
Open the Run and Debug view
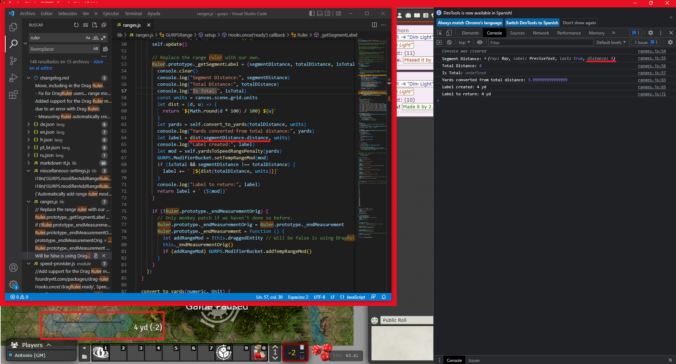[13, 78]
